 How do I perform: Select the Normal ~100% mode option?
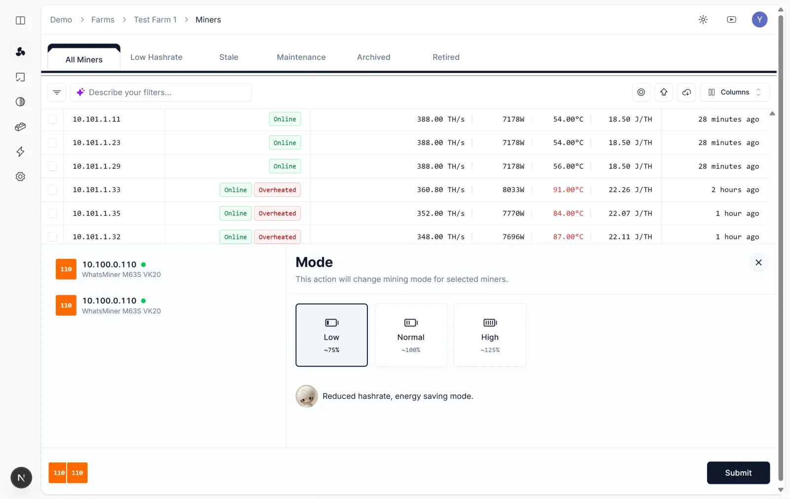click(x=411, y=335)
